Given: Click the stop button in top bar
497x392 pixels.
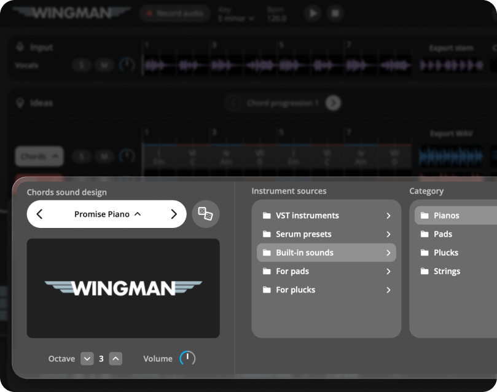Looking at the screenshot, I should tap(335, 14).
